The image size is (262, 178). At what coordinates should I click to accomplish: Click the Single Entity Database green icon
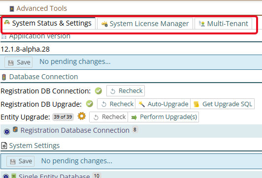click(x=14, y=176)
